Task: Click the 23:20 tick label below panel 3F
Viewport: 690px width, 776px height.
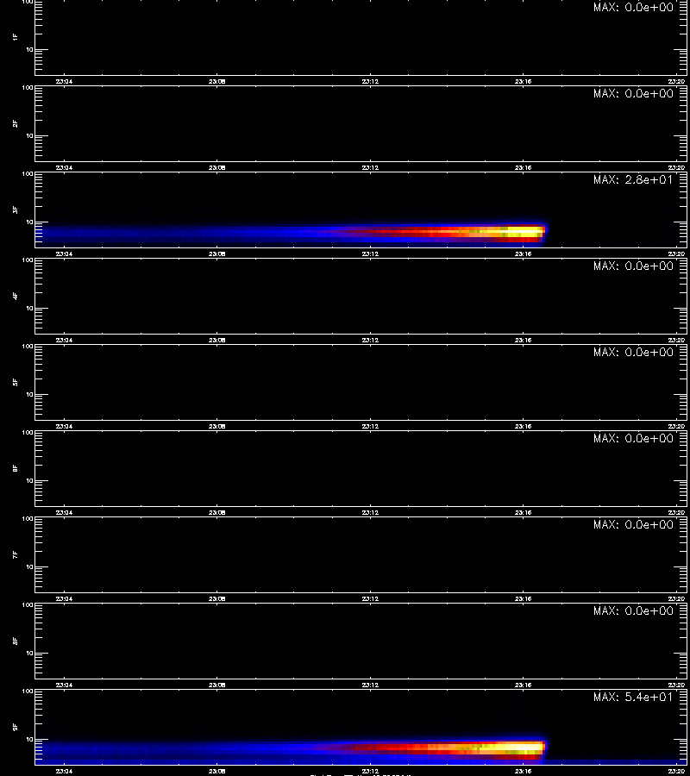Action: pos(676,253)
